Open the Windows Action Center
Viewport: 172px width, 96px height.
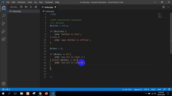tap(168, 94)
